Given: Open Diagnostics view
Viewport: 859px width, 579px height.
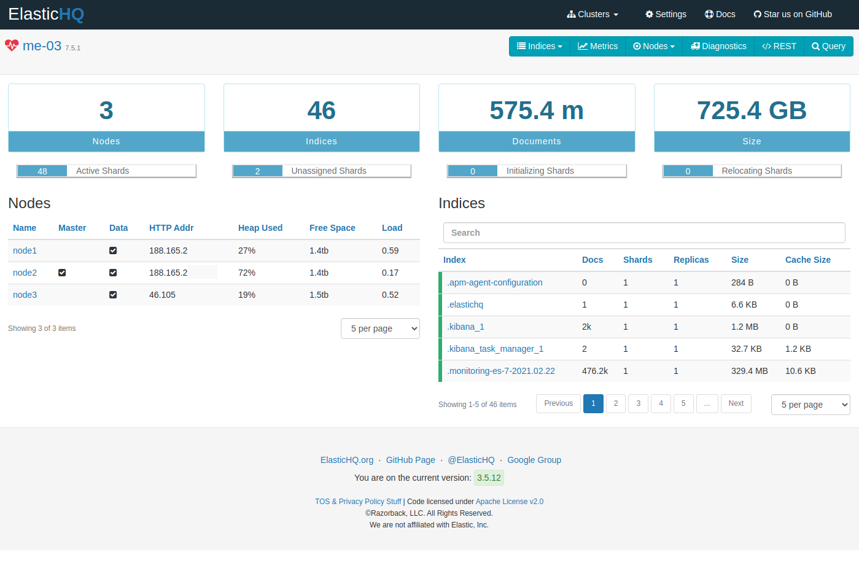Looking at the screenshot, I should [x=718, y=46].
